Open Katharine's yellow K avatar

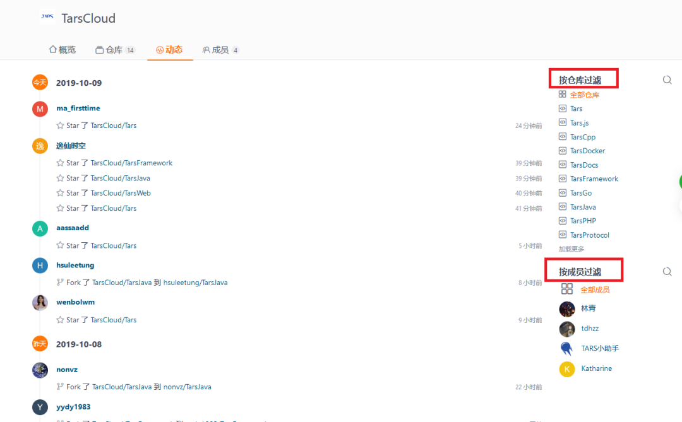click(566, 369)
